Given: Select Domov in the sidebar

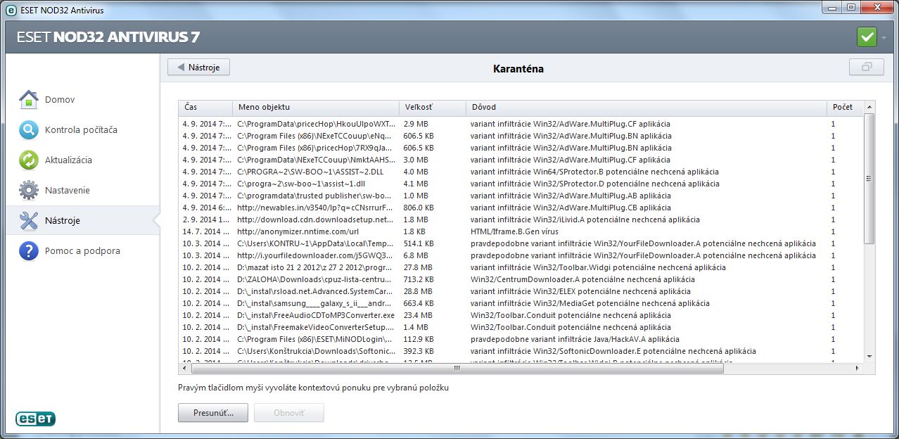Looking at the screenshot, I should tap(60, 100).
